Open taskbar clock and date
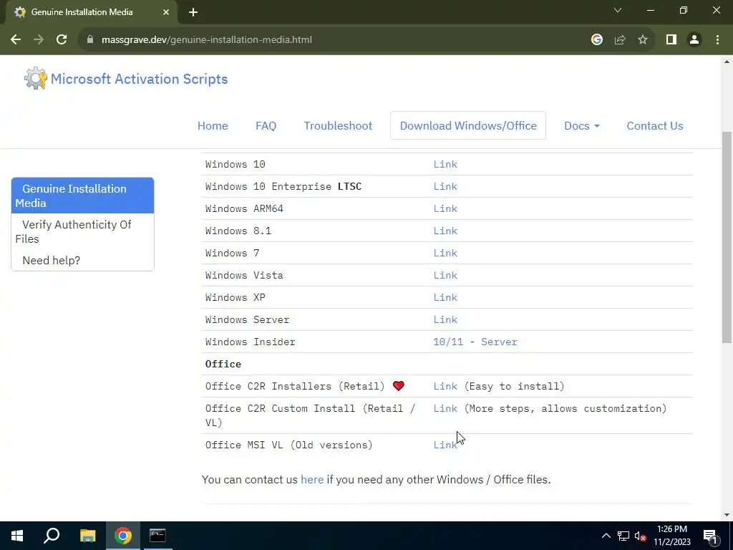733x550 pixels. 671,536
